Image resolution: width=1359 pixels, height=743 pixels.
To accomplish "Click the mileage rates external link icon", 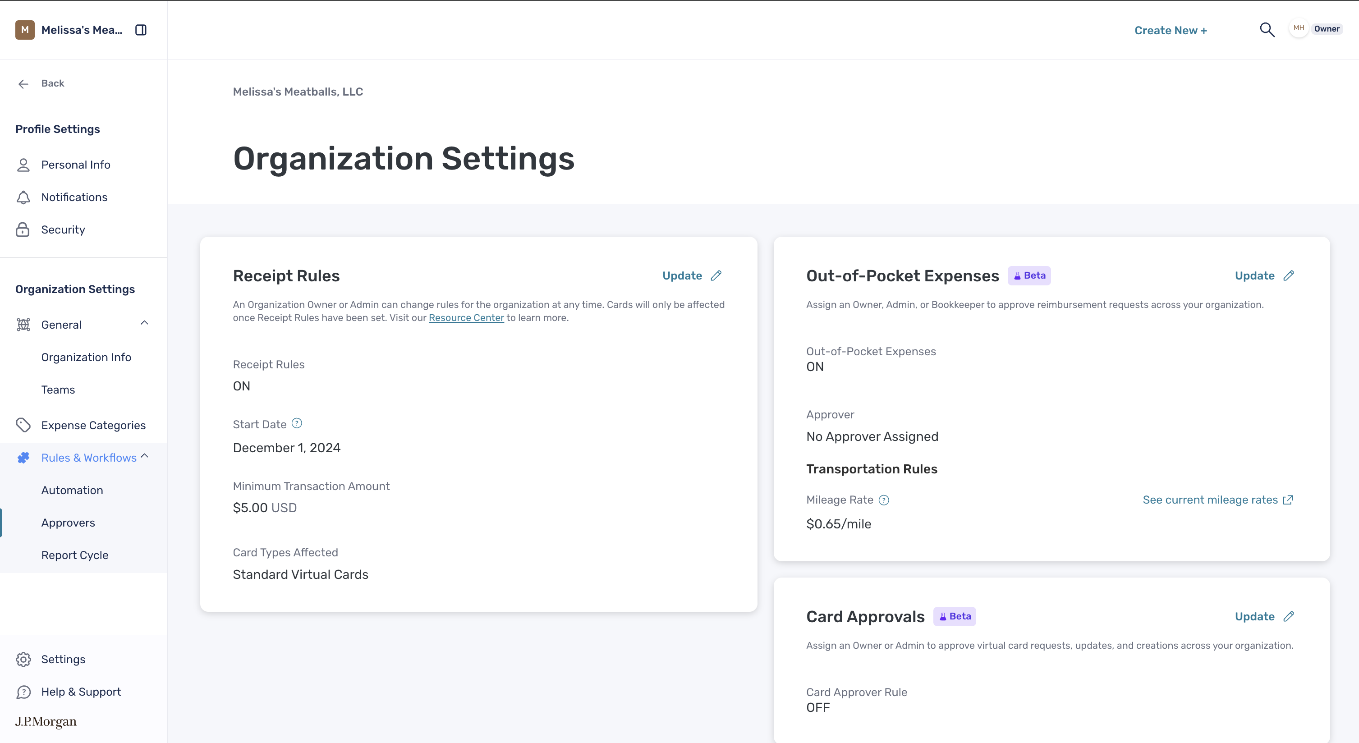I will [x=1288, y=500].
